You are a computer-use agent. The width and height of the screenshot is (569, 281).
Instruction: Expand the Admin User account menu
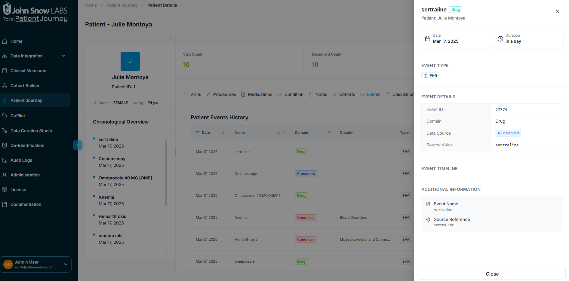click(x=66, y=264)
